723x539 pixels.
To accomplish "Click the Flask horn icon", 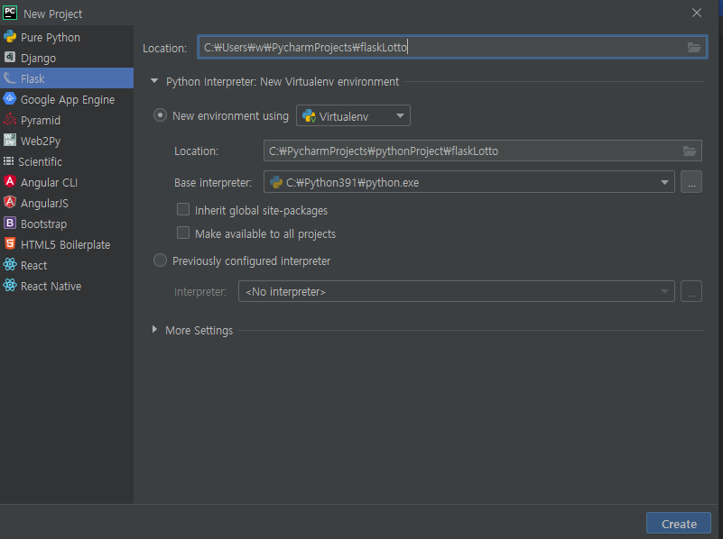I will click(x=10, y=78).
